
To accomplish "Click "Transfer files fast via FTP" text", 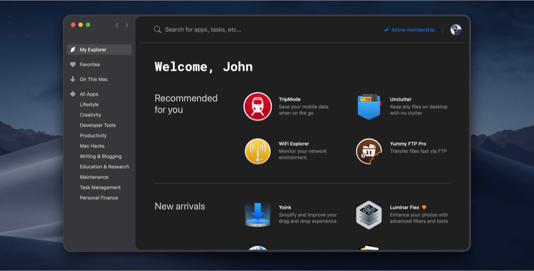I will [x=418, y=151].
